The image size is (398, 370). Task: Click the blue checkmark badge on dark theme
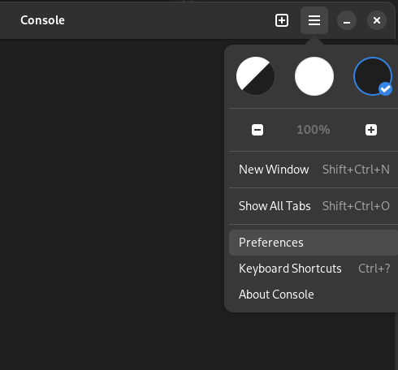coord(385,89)
